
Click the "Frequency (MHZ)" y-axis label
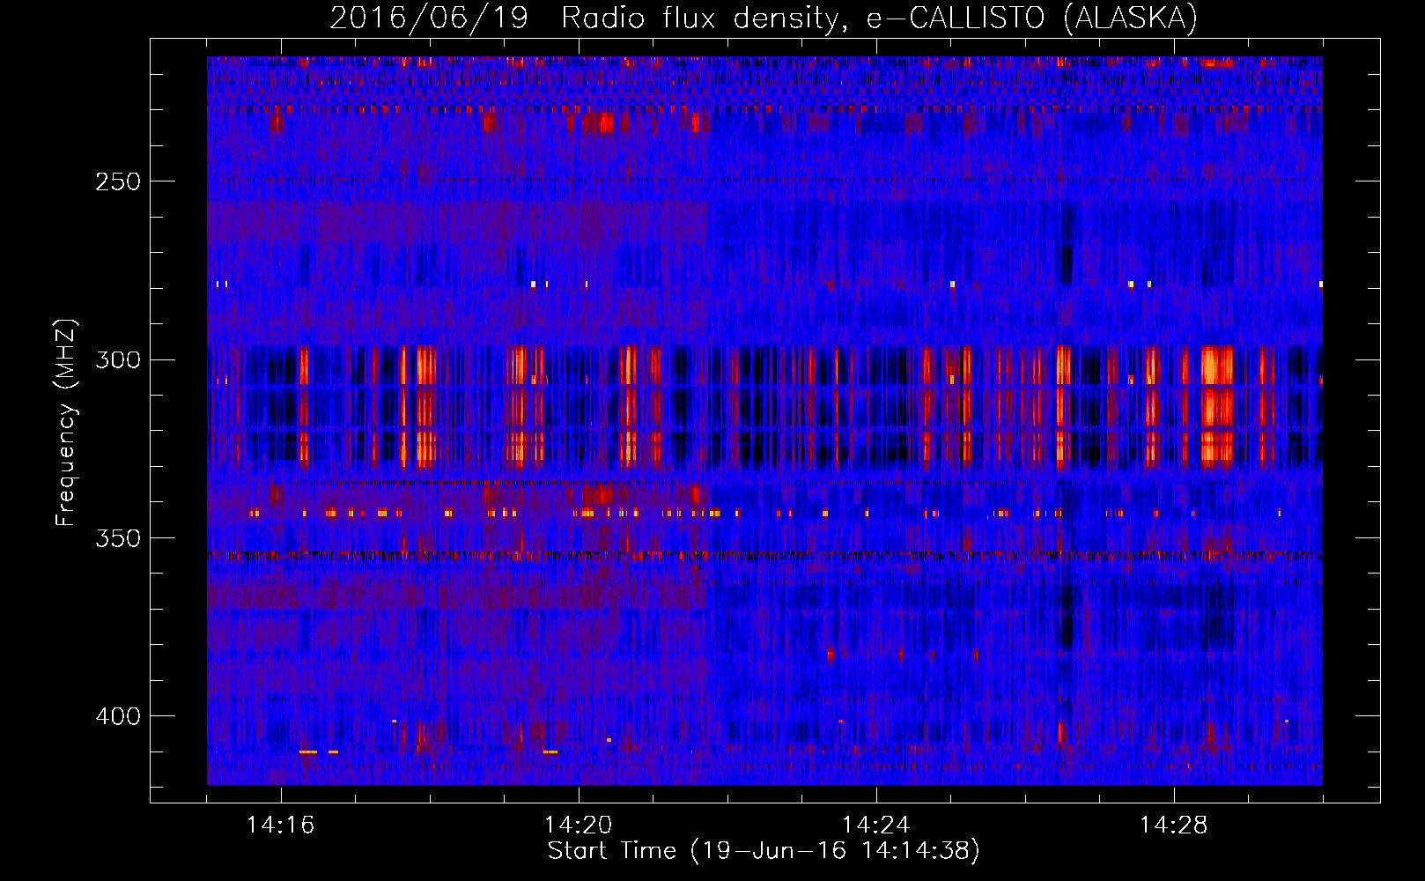(66, 422)
